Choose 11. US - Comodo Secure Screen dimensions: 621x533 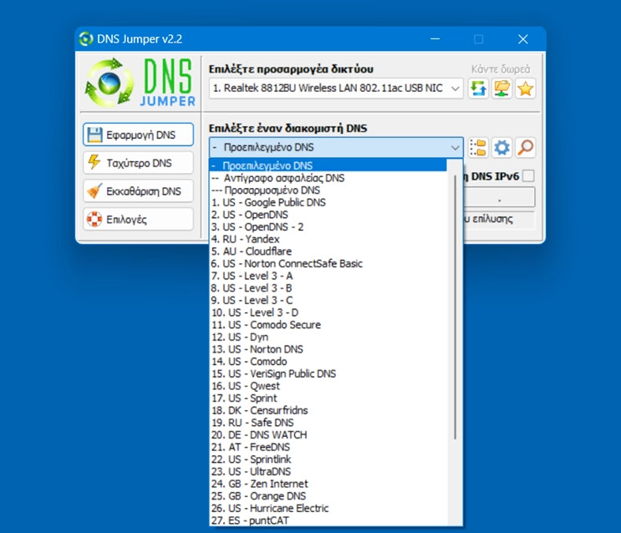(328, 325)
